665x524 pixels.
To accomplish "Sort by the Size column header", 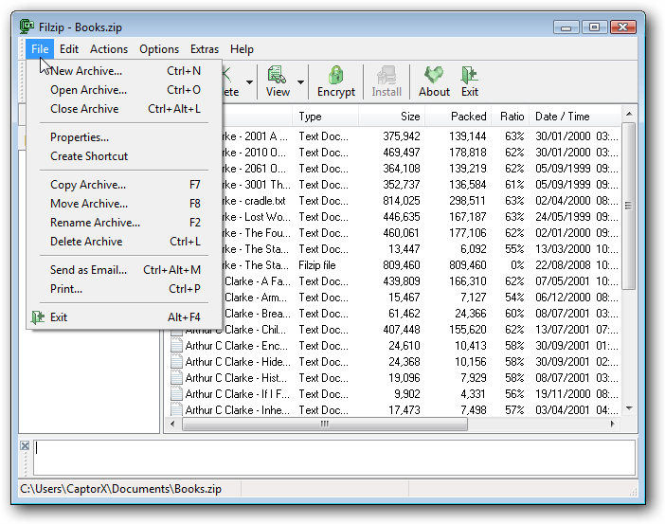I will click(391, 117).
